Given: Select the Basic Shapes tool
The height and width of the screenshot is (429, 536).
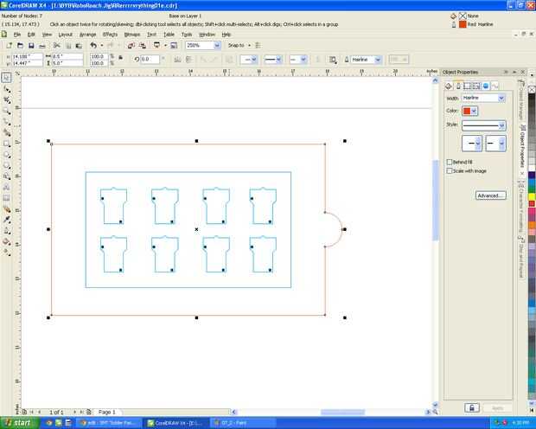Looking at the screenshot, I should click(7, 176).
